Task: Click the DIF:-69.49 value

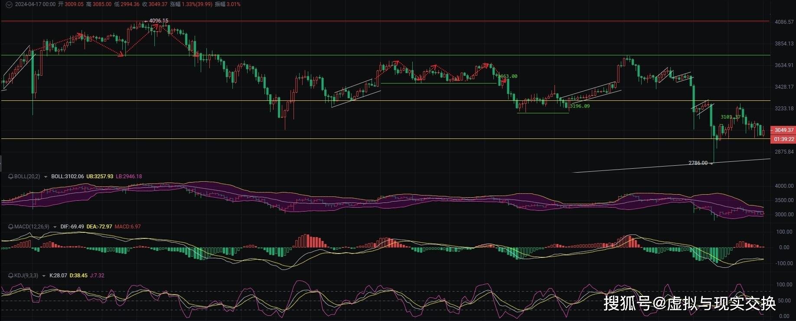Action: pos(72,227)
